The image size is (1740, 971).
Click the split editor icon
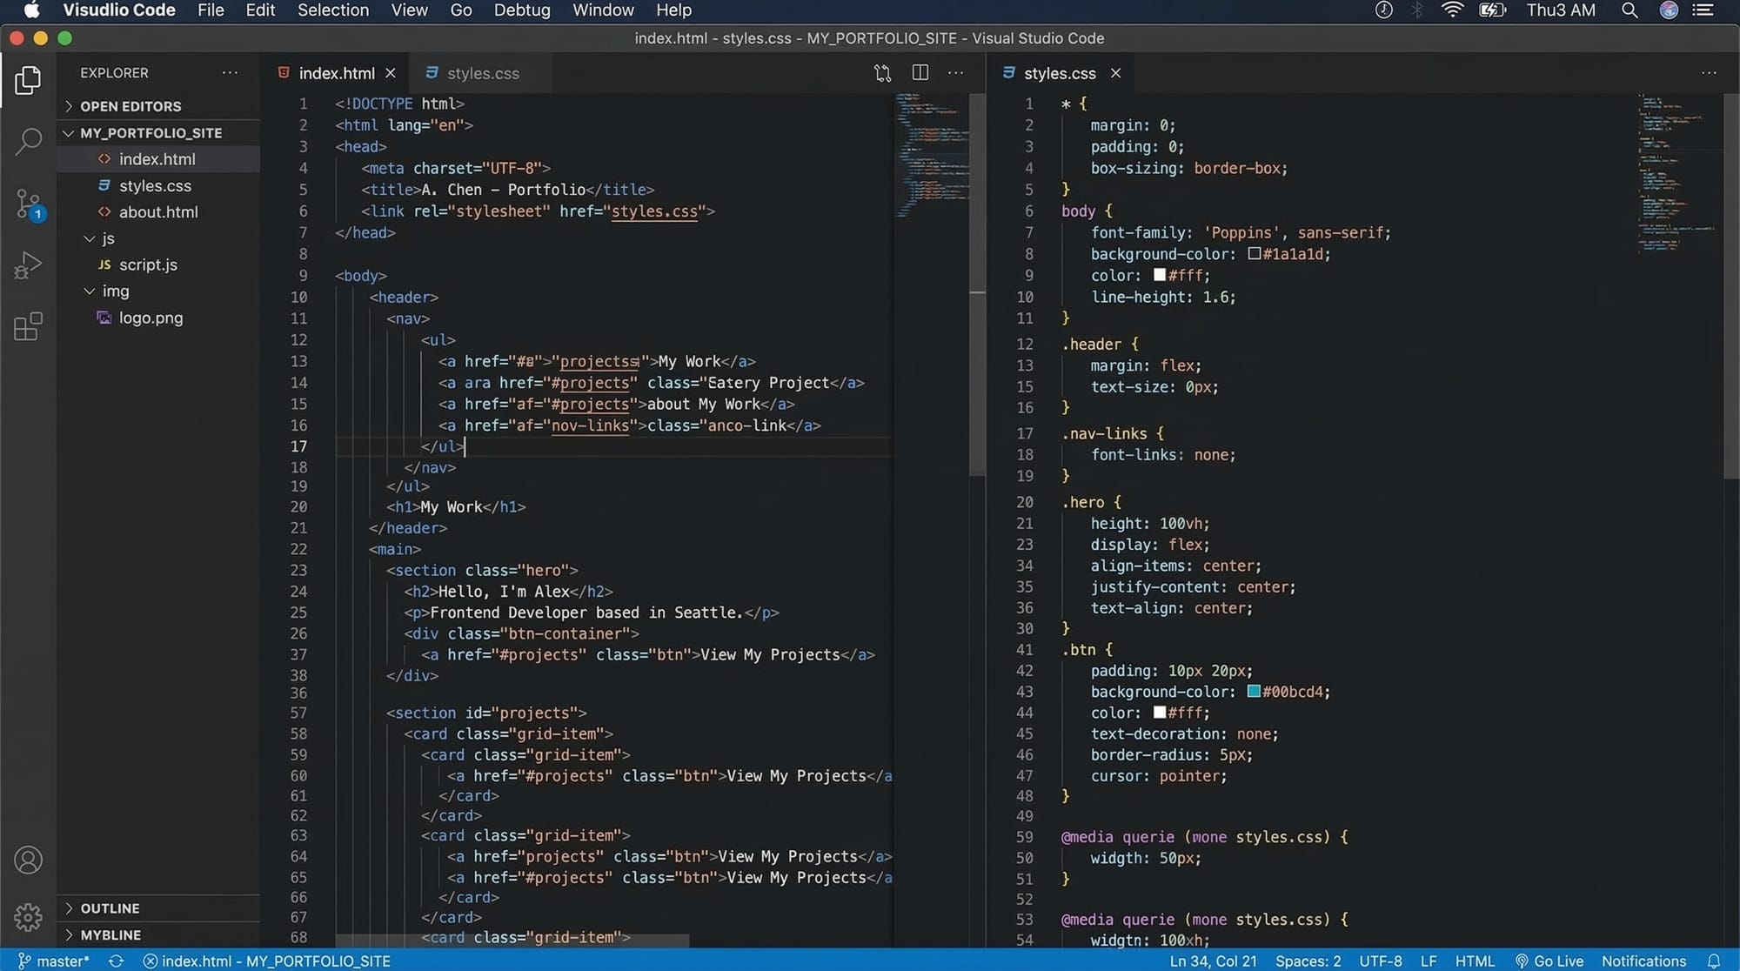(920, 73)
